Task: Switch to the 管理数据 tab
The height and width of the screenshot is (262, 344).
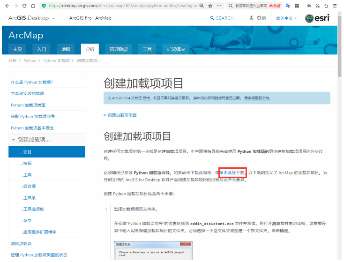Action: [x=119, y=49]
